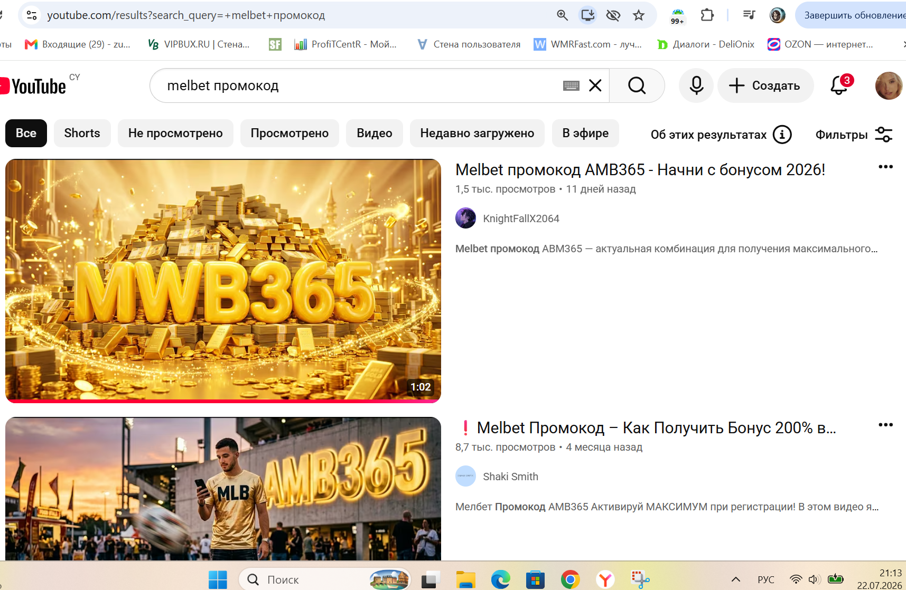Switch input language РУС indicator
This screenshot has height=590, width=906.
pyautogui.click(x=766, y=579)
